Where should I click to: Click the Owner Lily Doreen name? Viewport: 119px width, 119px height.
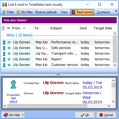53,93
